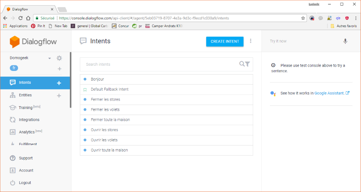Open the Pin It bookmark
Viewport: 361px width, 192px height.
coord(38,26)
